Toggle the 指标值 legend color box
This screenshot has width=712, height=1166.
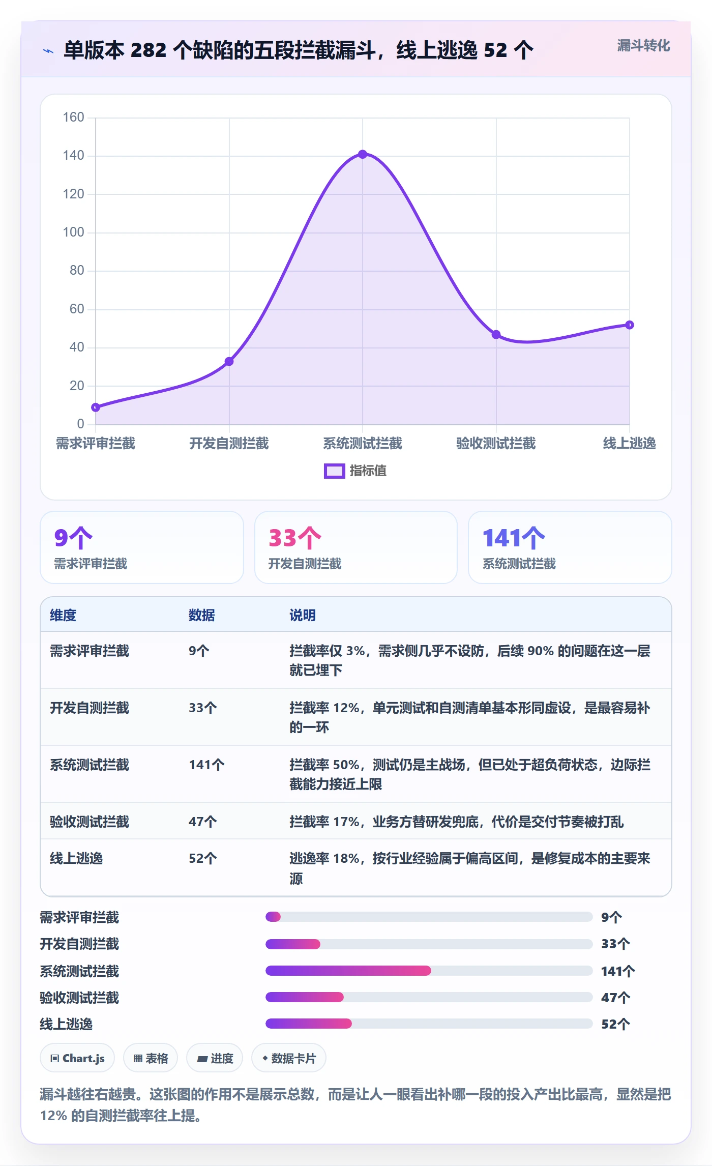pyautogui.click(x=334, y=471)
